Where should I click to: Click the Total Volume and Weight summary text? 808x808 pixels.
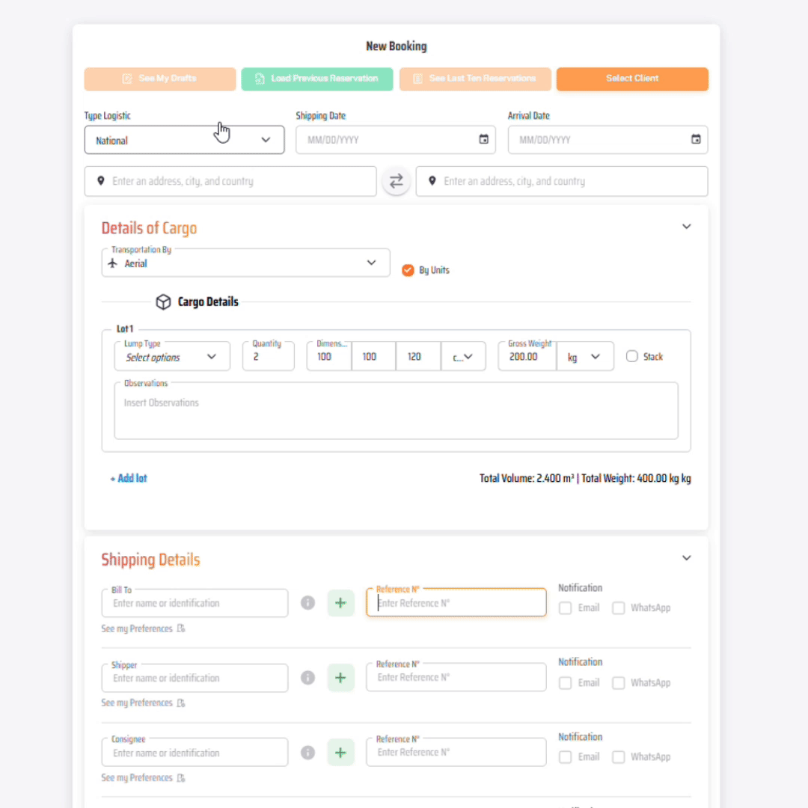(585, 478)
